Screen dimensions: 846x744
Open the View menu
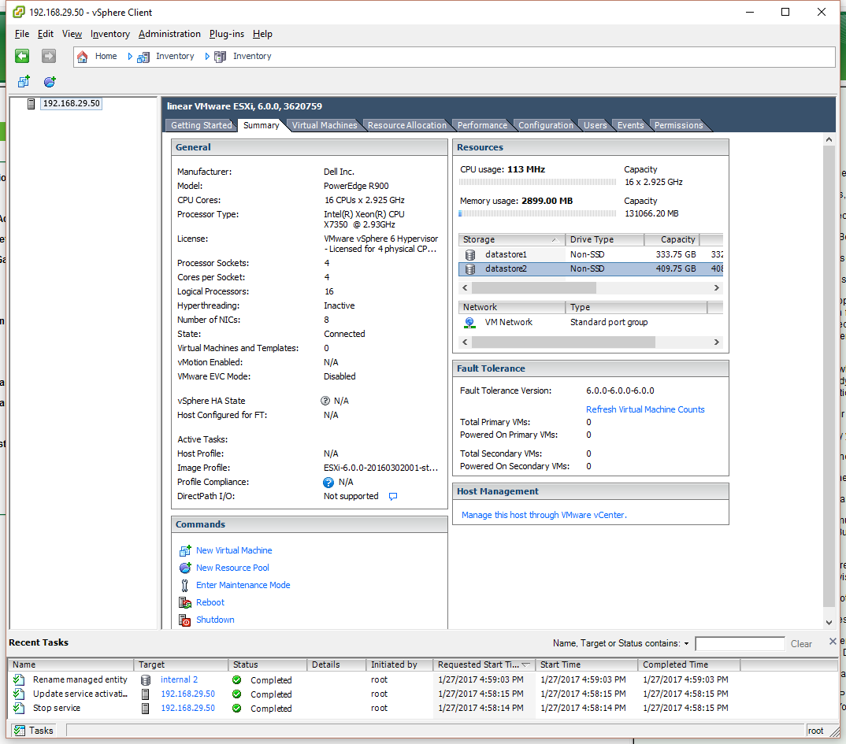point(72,34)
